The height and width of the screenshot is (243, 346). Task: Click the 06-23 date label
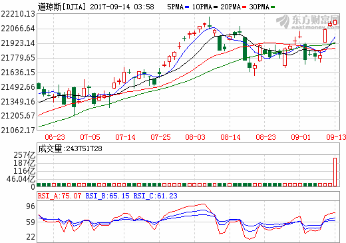(x=55, y=137)
